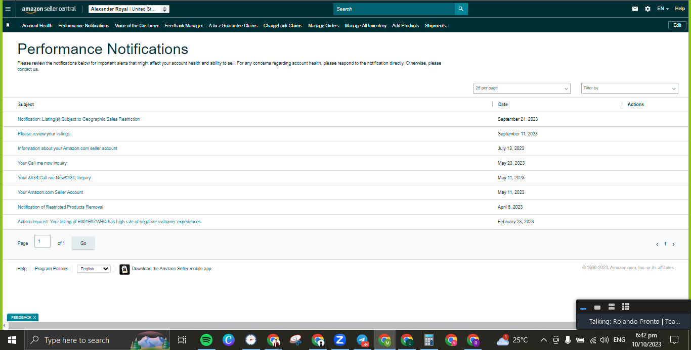Click the Edit button in the nav bar

(677, 25)
